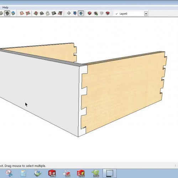The image size is (178, 178).
Task: Open Calculator from taskbar
Action: tap(23, 173)
